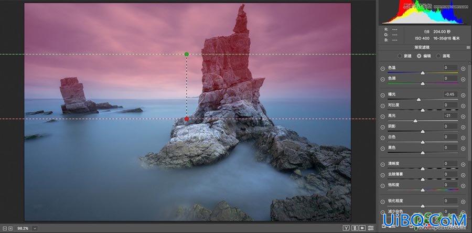Viewport: 472px width, 233px height.
Task: Decrease 曝光 with its minus icon
Action: click(x=382, y=95)
